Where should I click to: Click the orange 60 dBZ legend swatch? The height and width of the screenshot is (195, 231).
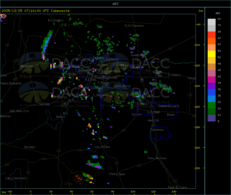click(211, 41)
